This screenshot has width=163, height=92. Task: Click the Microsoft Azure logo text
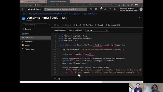34,9
